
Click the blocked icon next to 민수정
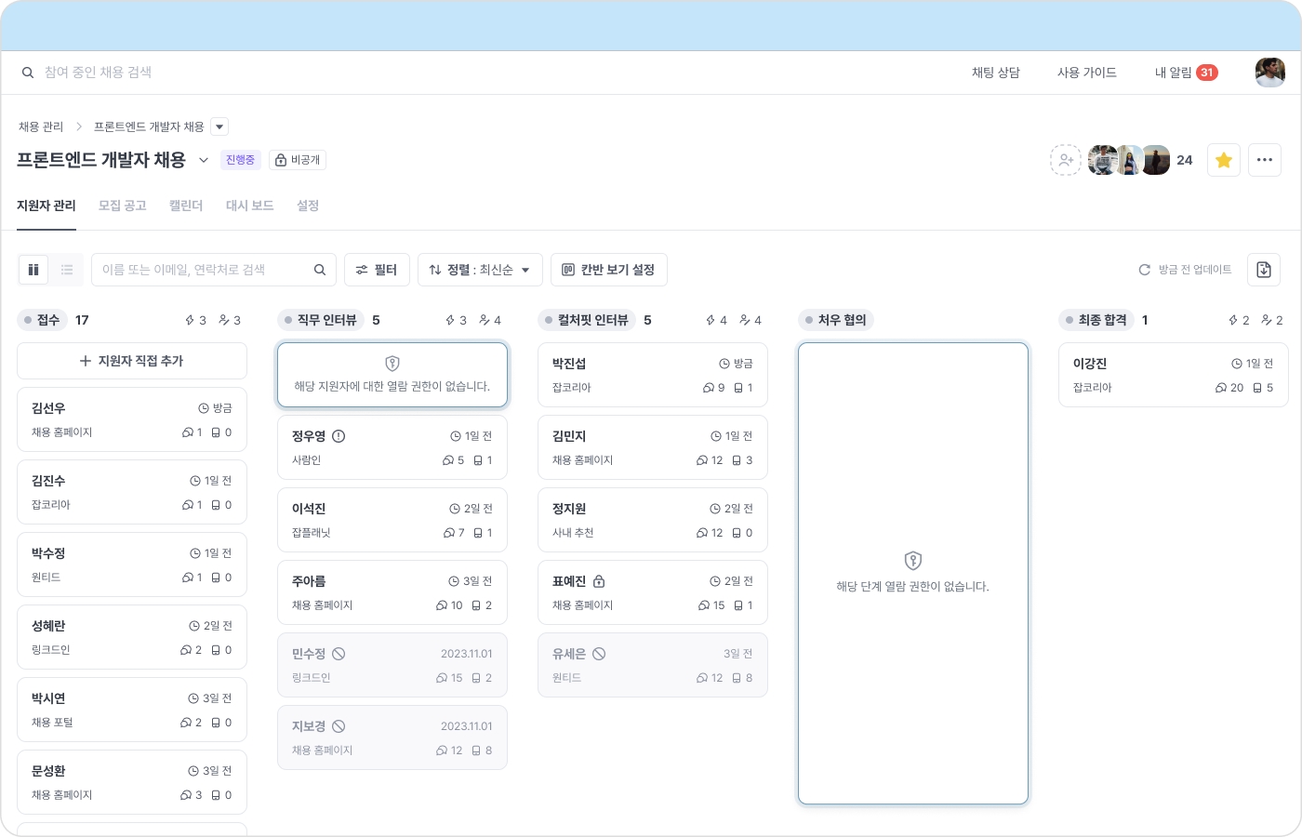pyautogui.click(x=339, y=654)
